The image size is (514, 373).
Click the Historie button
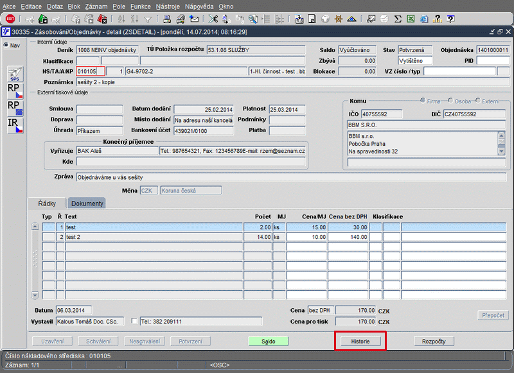360,342
